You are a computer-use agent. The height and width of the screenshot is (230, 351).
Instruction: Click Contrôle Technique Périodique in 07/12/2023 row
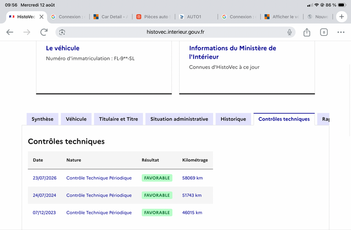click(99, 212)
